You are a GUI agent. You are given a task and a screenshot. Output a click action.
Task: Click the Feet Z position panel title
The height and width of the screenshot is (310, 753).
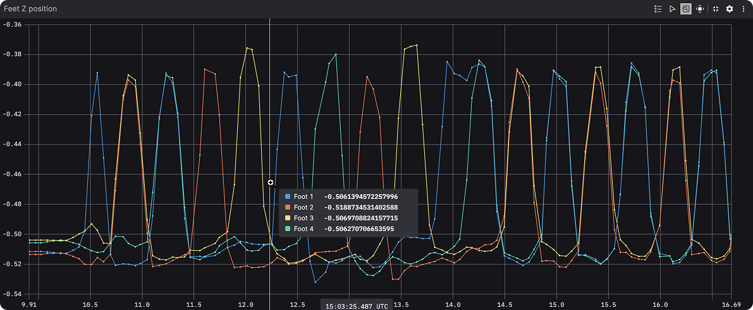coord(30,9)
